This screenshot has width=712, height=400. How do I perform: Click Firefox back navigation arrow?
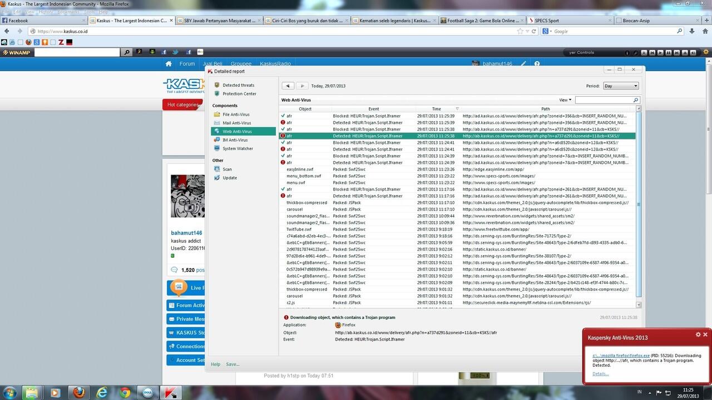point(7,31)
